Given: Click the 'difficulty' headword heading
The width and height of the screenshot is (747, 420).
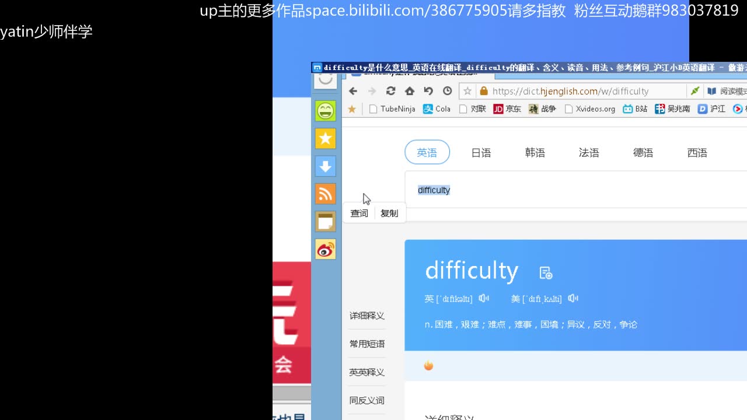Looking at the screenshot, I should (x=472, y=271).
